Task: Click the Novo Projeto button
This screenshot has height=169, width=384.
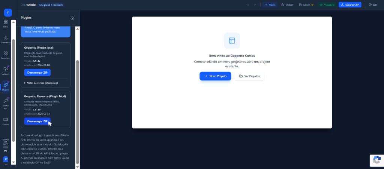Action: pos(215,76)
